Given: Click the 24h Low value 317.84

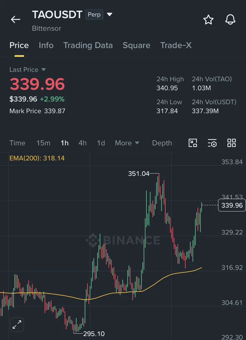Looking at the screenshot, I should pyautogui.click(x=167, y=111).
